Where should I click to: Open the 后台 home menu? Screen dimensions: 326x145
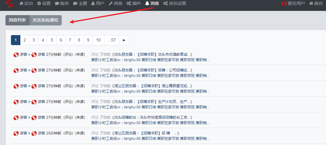click(x=26, y=3)
